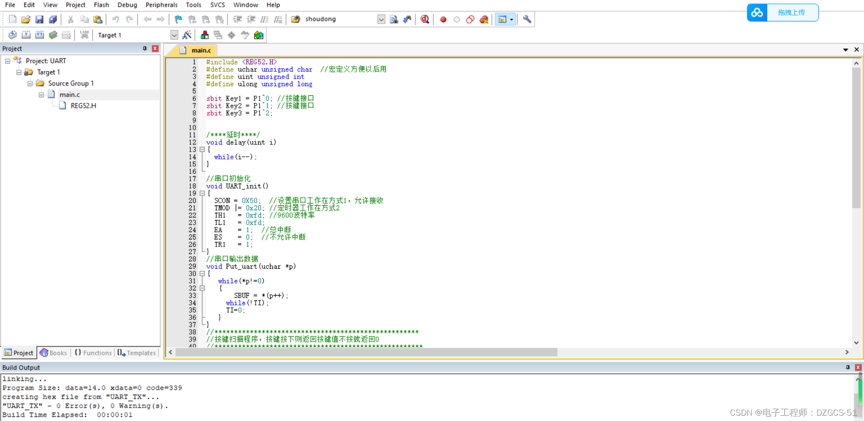Click the Save All icon
864x421 pixels.
click(53, 19)
